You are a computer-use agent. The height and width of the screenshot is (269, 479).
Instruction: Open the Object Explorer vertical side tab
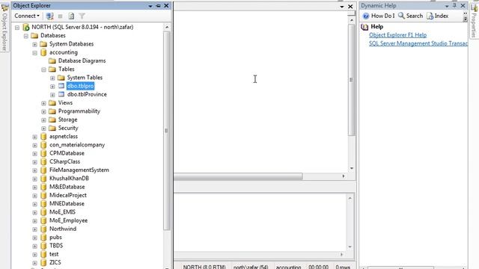click(x=4, y=28)
